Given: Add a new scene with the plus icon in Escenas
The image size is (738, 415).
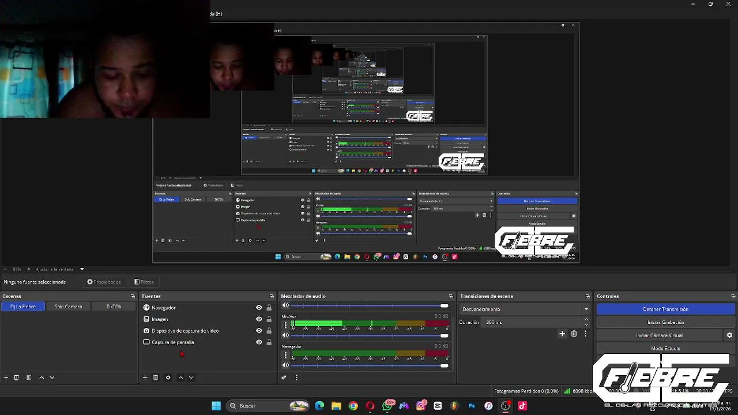Looking at the screenshot, I should (x=6, y=378).
